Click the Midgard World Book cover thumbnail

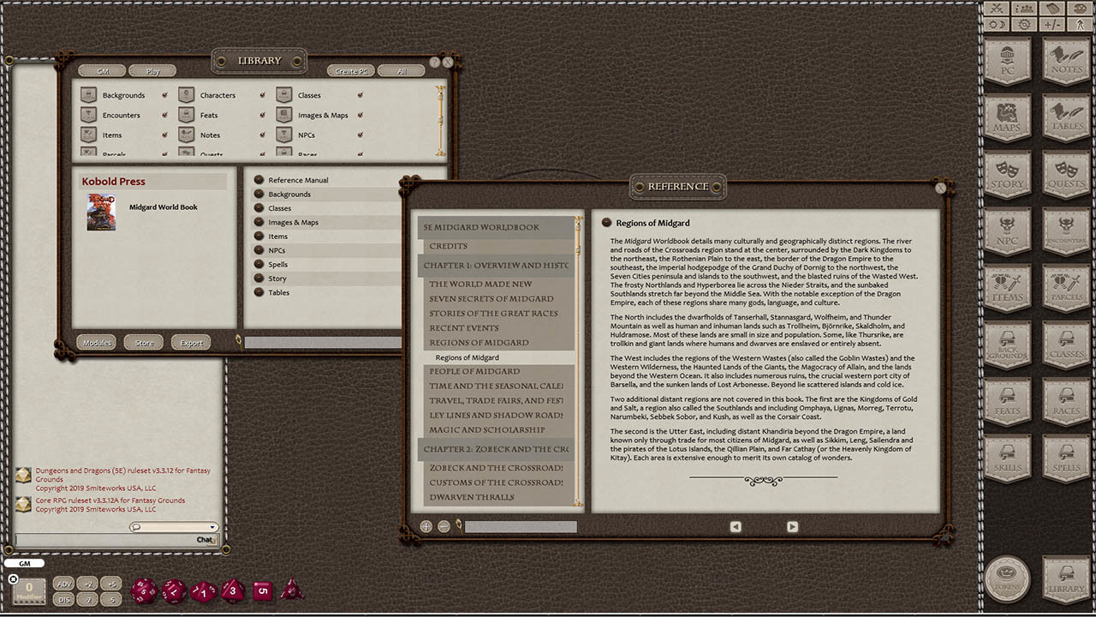click(100, 213)
